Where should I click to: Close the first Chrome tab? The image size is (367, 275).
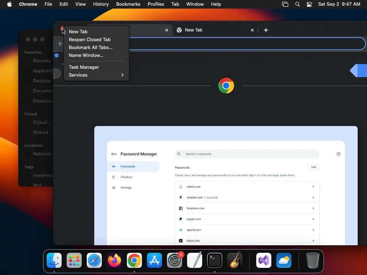tap(166, 30)
